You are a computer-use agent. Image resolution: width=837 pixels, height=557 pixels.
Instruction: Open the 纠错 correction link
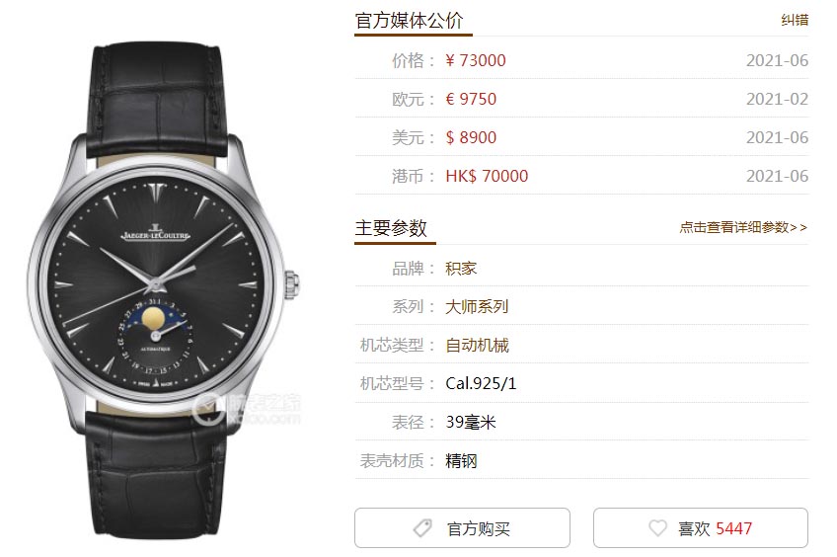(x=795, y=21)
